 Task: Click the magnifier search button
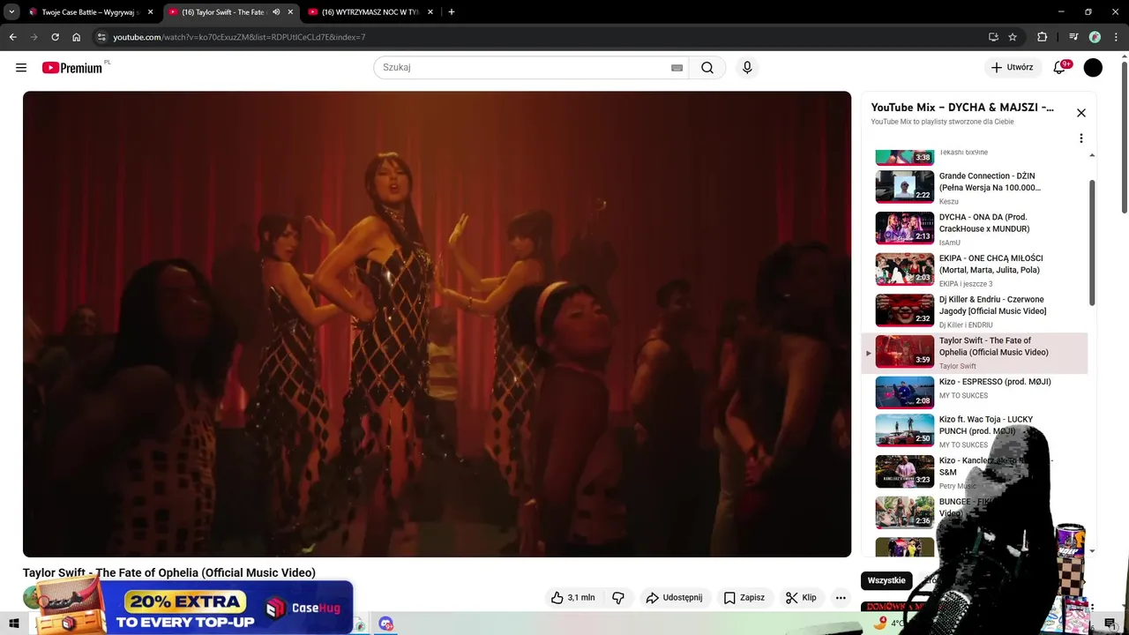pyautogui.click(x=707, y=68)
